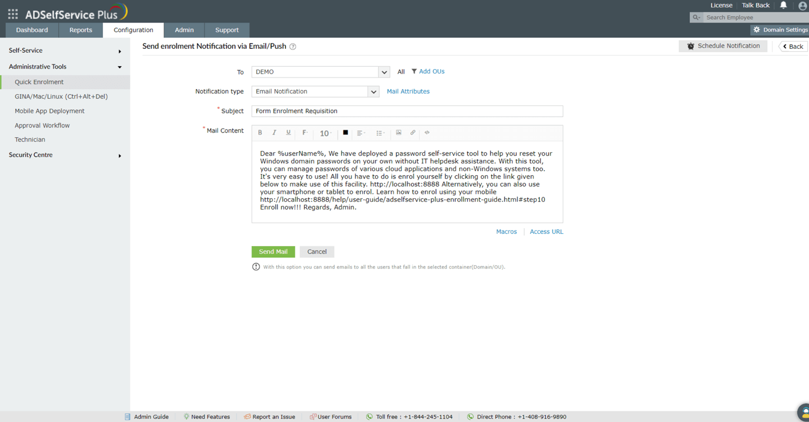Screen dimensions: 809x422
Task: Click the help question mark beside the title
Action: pos(293,47)
